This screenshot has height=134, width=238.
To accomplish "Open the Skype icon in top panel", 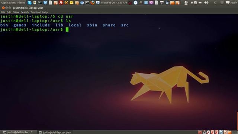I will click(x=29, y=3).
